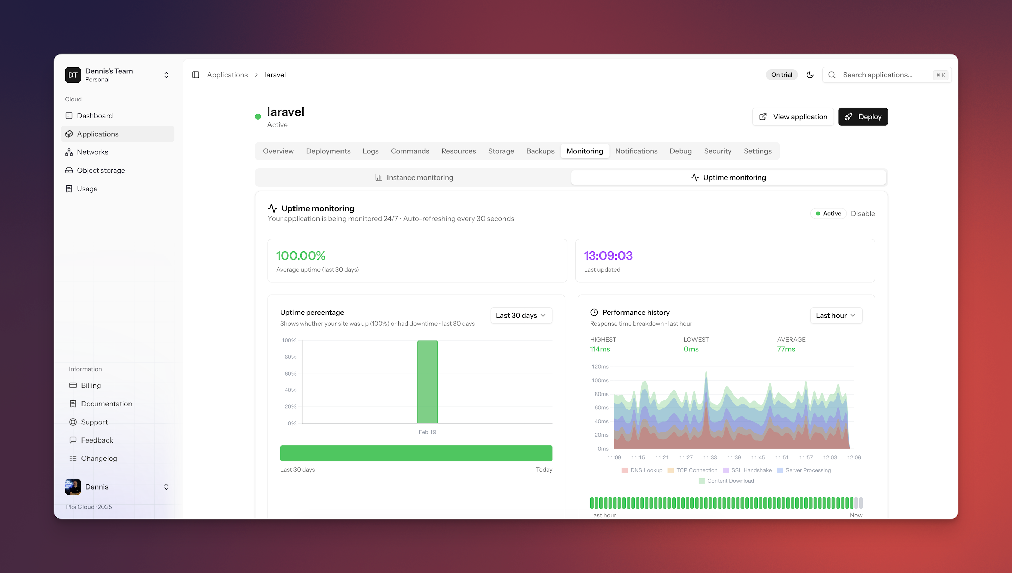The width and height of the screenshot is (1012, 573).
Task: Open the Billing page icon
Action: (73, 386)
